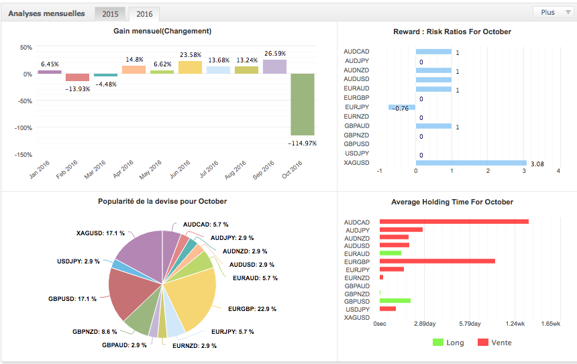The width and height of the screenshot is (577, 364).
Task: Click the 'USDJPY: 2.9 %' pie label
Action: pyautogui.click(x=78, y=261)
